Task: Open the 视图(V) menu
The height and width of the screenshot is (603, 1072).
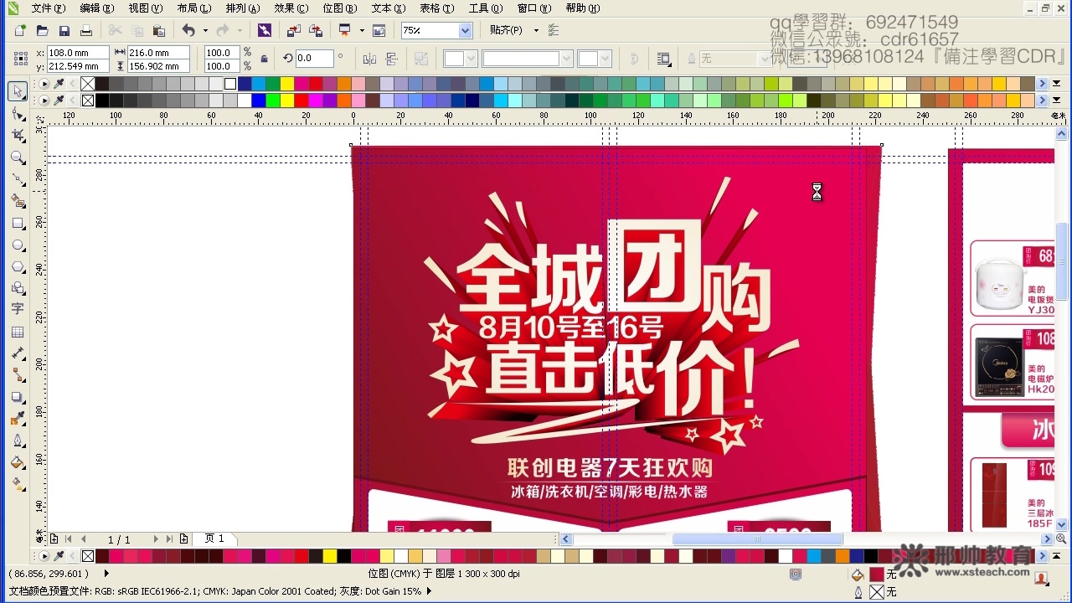Action: 145,8
